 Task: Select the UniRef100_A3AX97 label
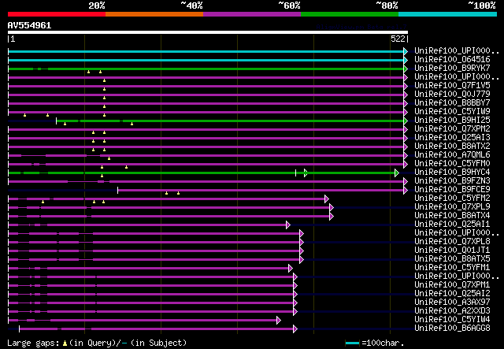[452, 303]
